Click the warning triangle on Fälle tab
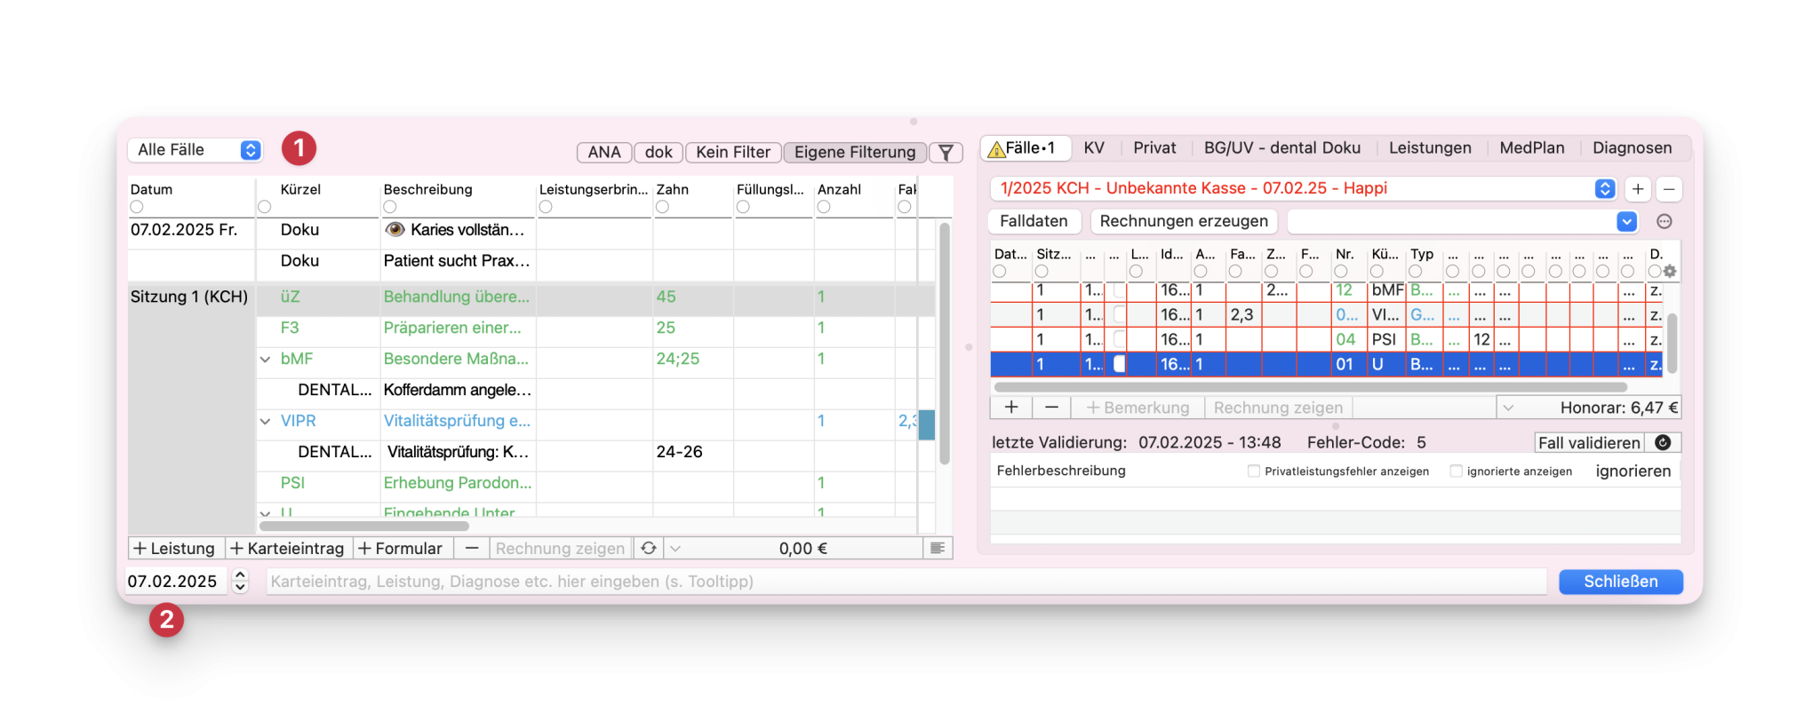Image resolution: width=1820 pixels, height=721 pixels. (996, 149)
